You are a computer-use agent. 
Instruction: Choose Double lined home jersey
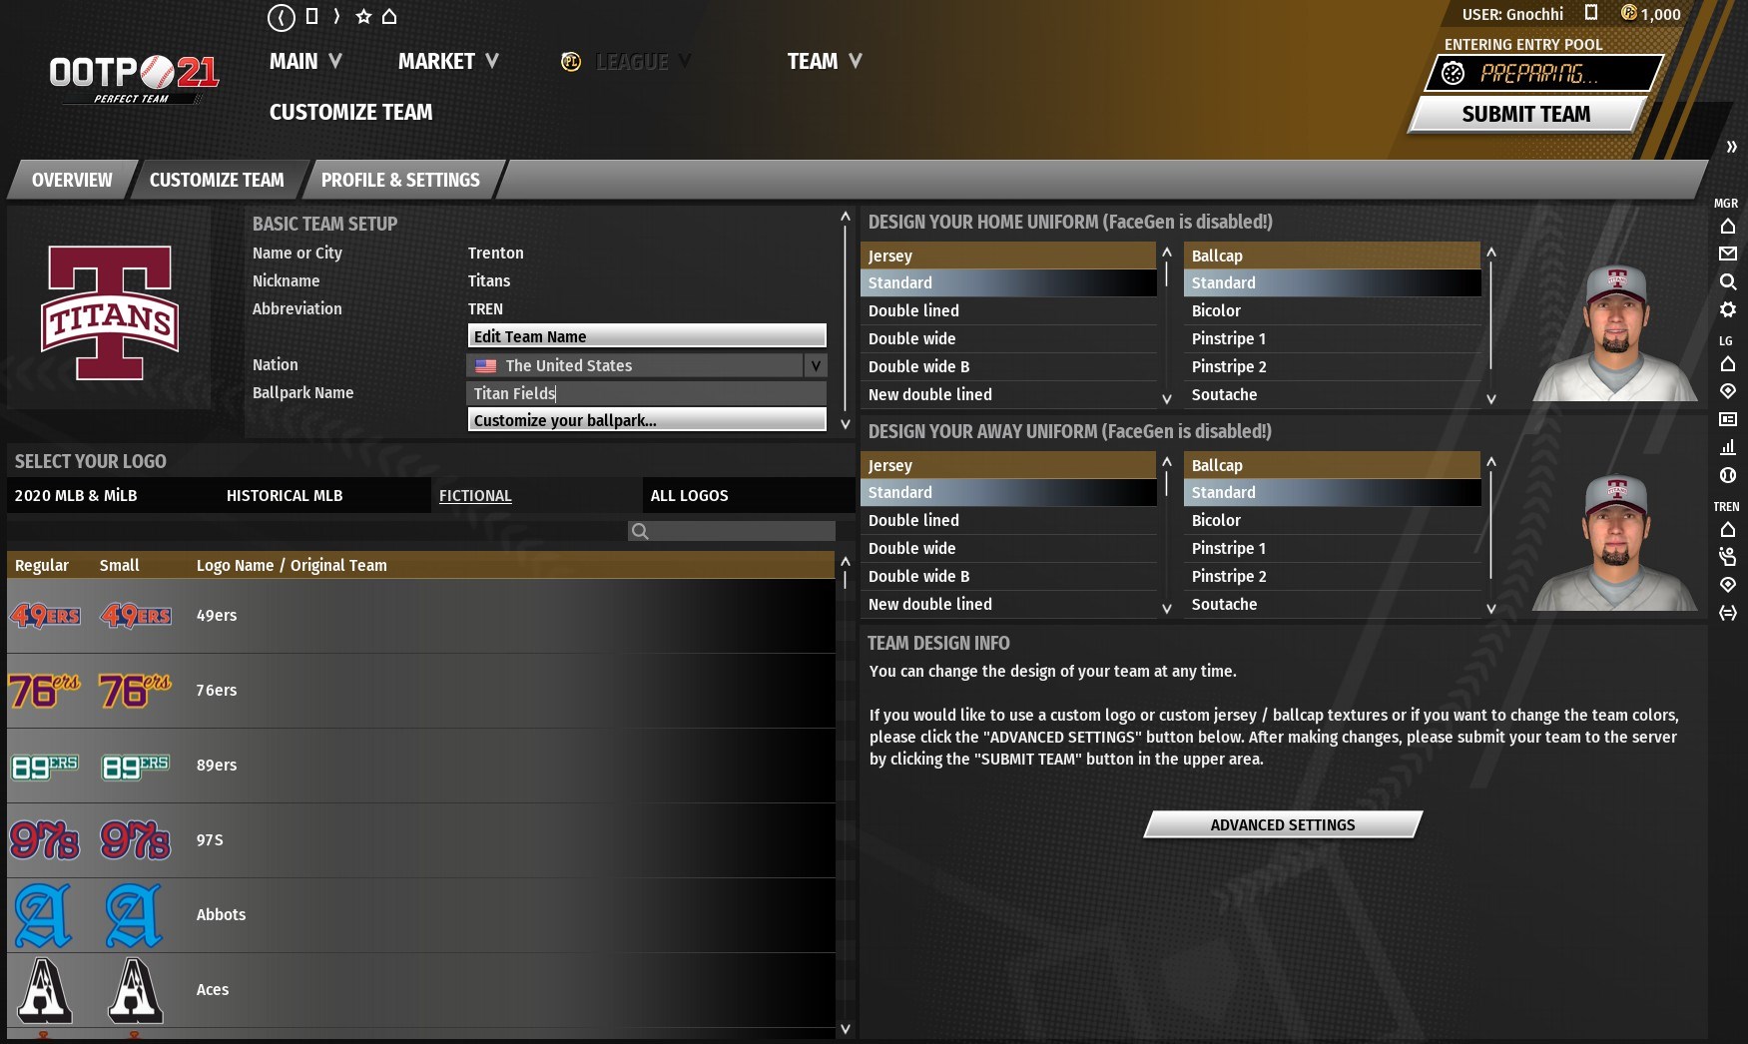pos(1008,310)
